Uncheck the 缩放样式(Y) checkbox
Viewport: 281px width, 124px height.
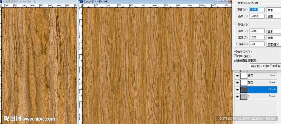(235, 52)
